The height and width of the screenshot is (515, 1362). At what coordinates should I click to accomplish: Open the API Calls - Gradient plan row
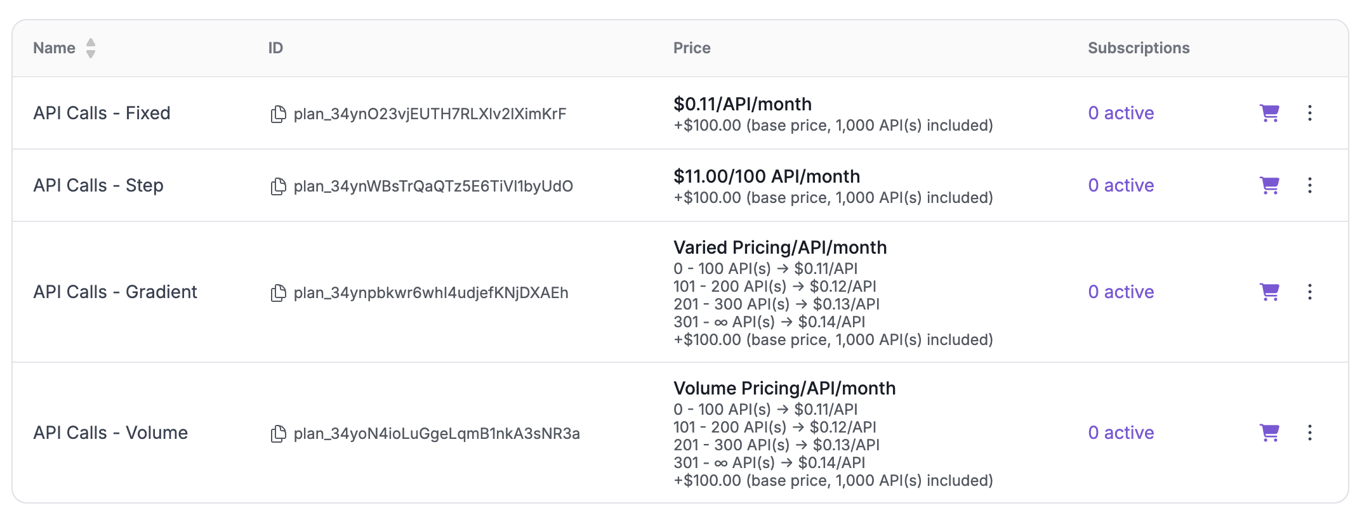[115, 292]
